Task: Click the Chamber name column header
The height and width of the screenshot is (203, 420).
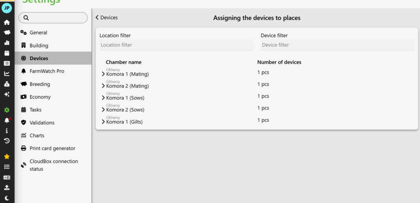Action: (x=123, y=62)
